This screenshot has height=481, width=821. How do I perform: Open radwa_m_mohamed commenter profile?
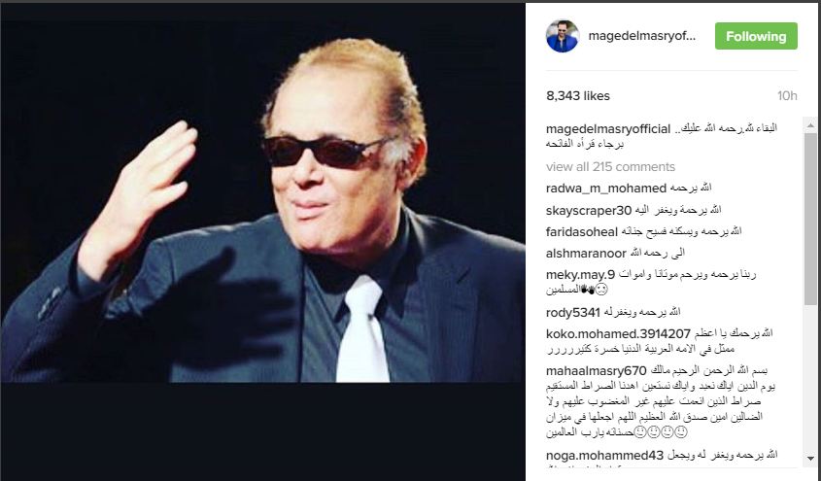point(606,188)
